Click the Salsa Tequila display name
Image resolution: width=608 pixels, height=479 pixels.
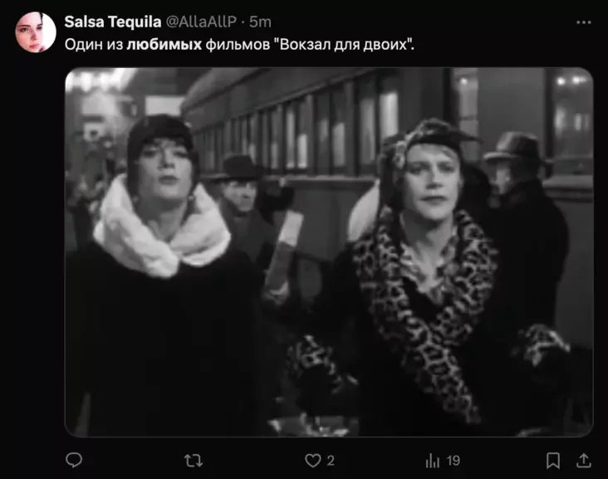pos(113,22)
